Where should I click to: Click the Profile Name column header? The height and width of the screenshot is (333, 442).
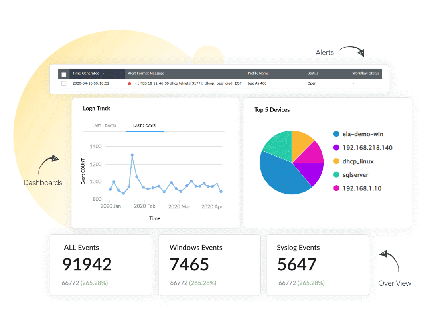pos(258,73)
